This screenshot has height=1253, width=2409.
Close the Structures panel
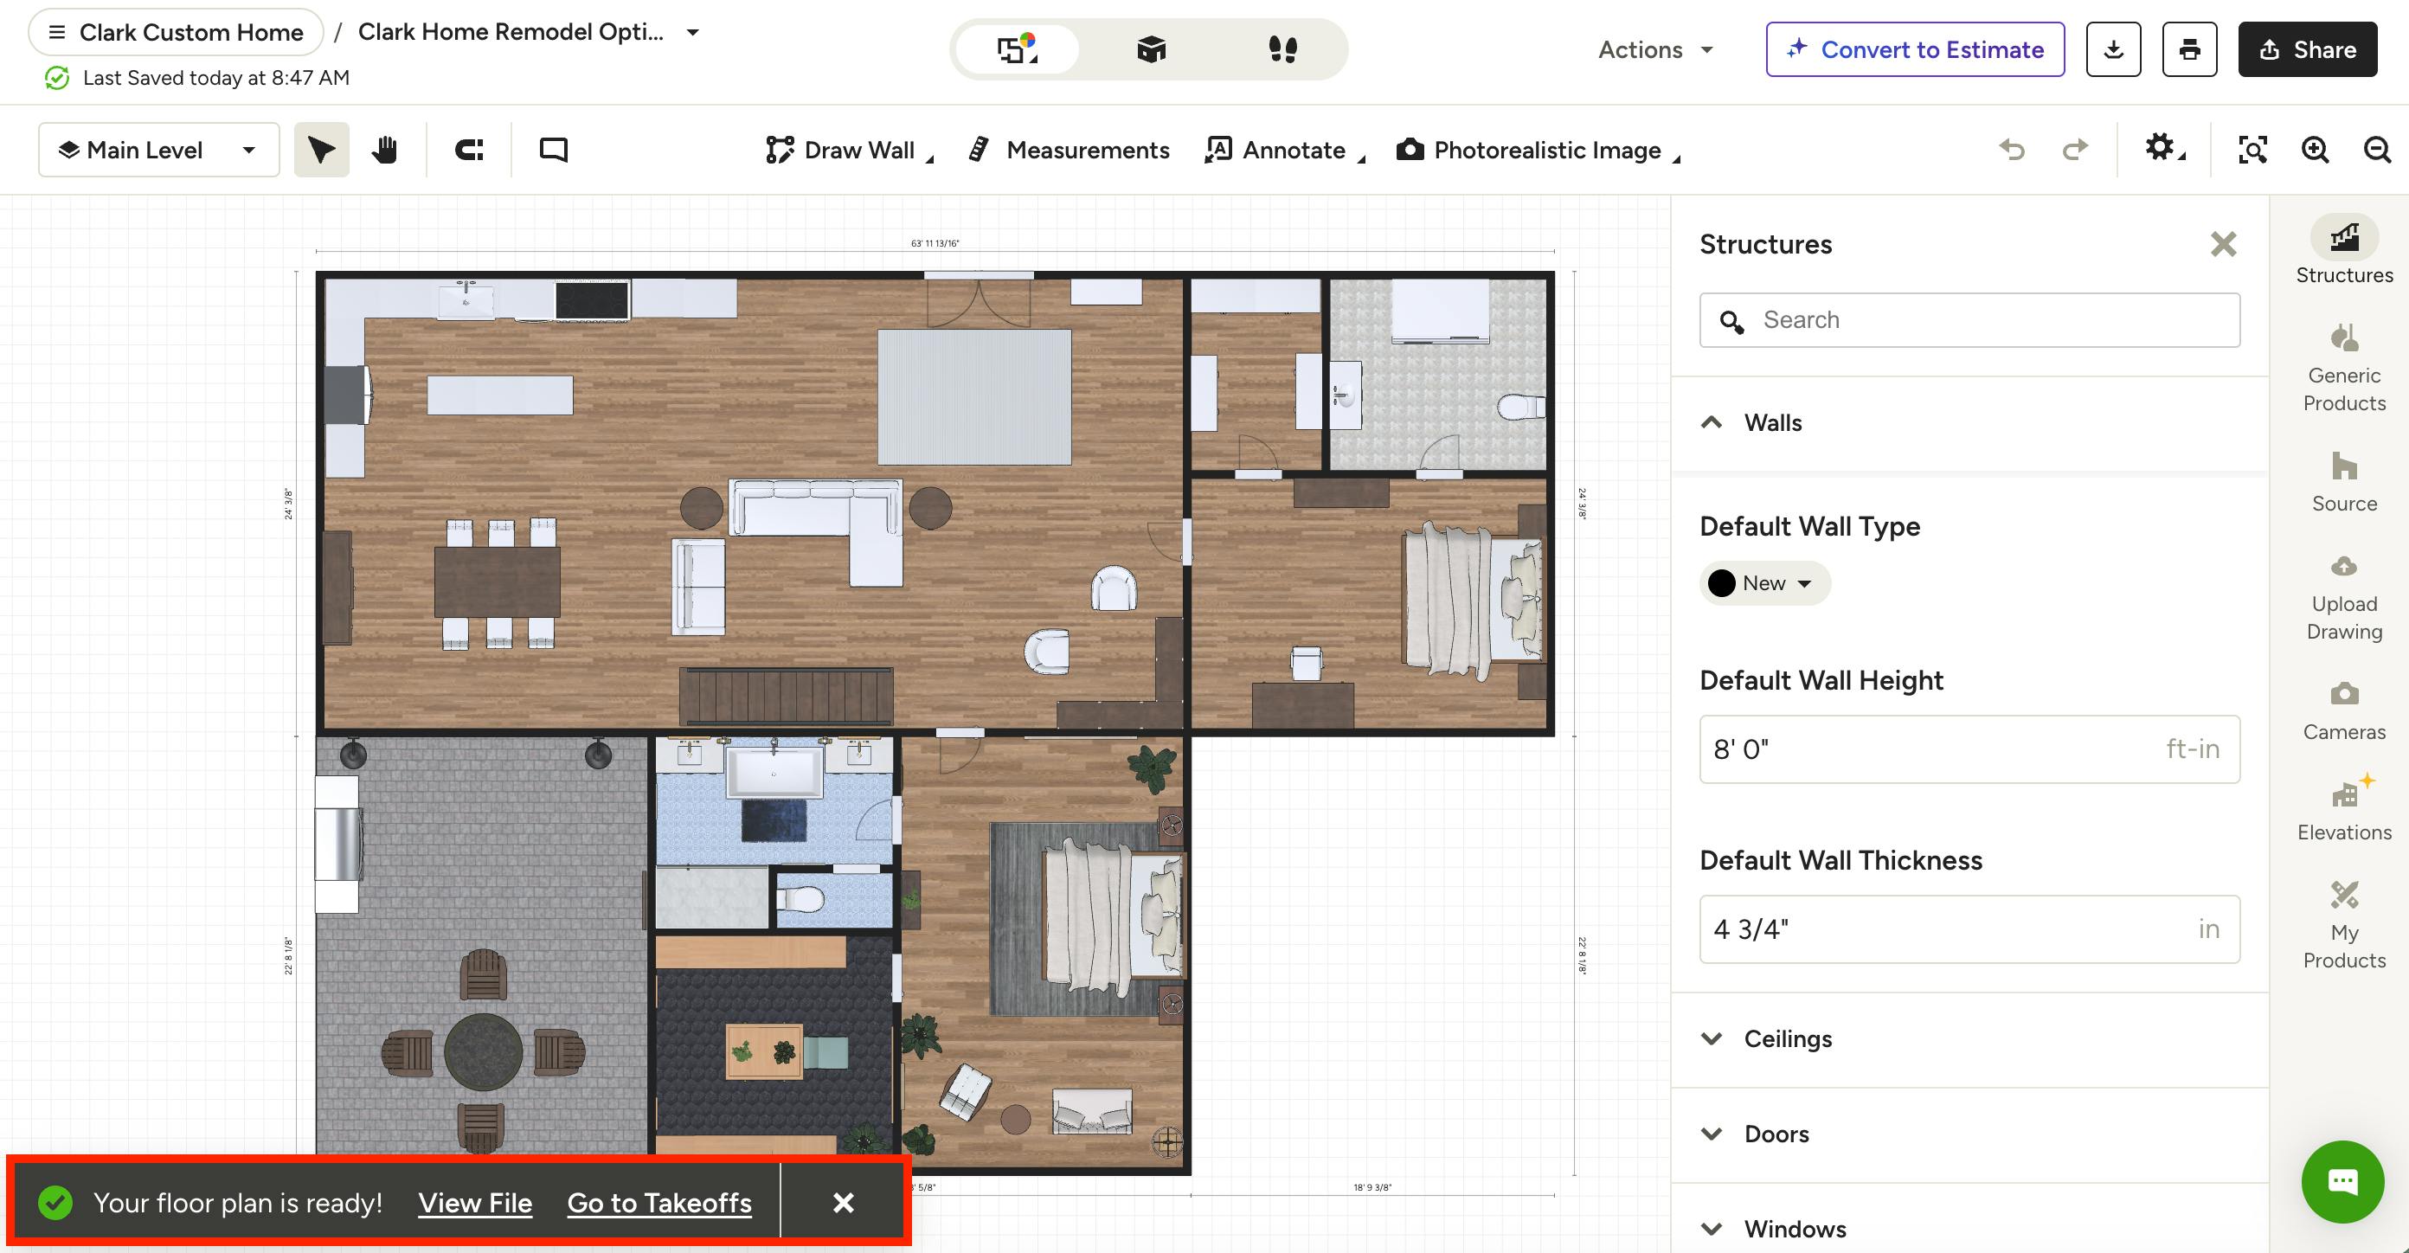click(x=2223, y=244)
